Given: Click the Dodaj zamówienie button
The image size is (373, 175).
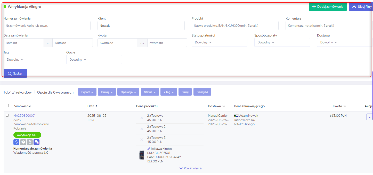Looking at the screenshot, I should [x=328, y=7].
